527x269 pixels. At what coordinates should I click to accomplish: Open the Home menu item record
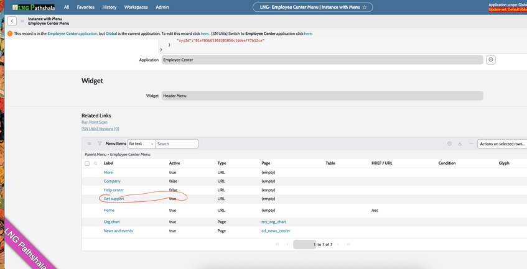(x=109, y=211)
